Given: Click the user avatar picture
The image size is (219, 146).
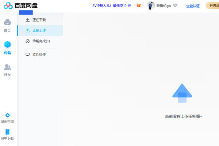Looking at the screenshot, I should click(150, 6).
